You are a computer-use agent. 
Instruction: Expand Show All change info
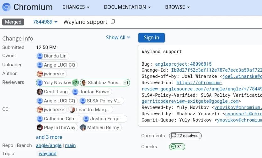(x=118, y=37)
